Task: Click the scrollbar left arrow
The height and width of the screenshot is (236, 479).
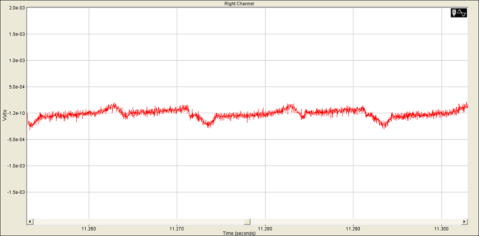Action: coord(30,221)
